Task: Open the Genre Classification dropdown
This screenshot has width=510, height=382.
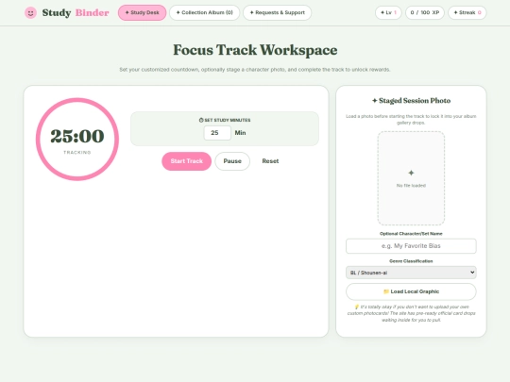Action: click(411, 273)
